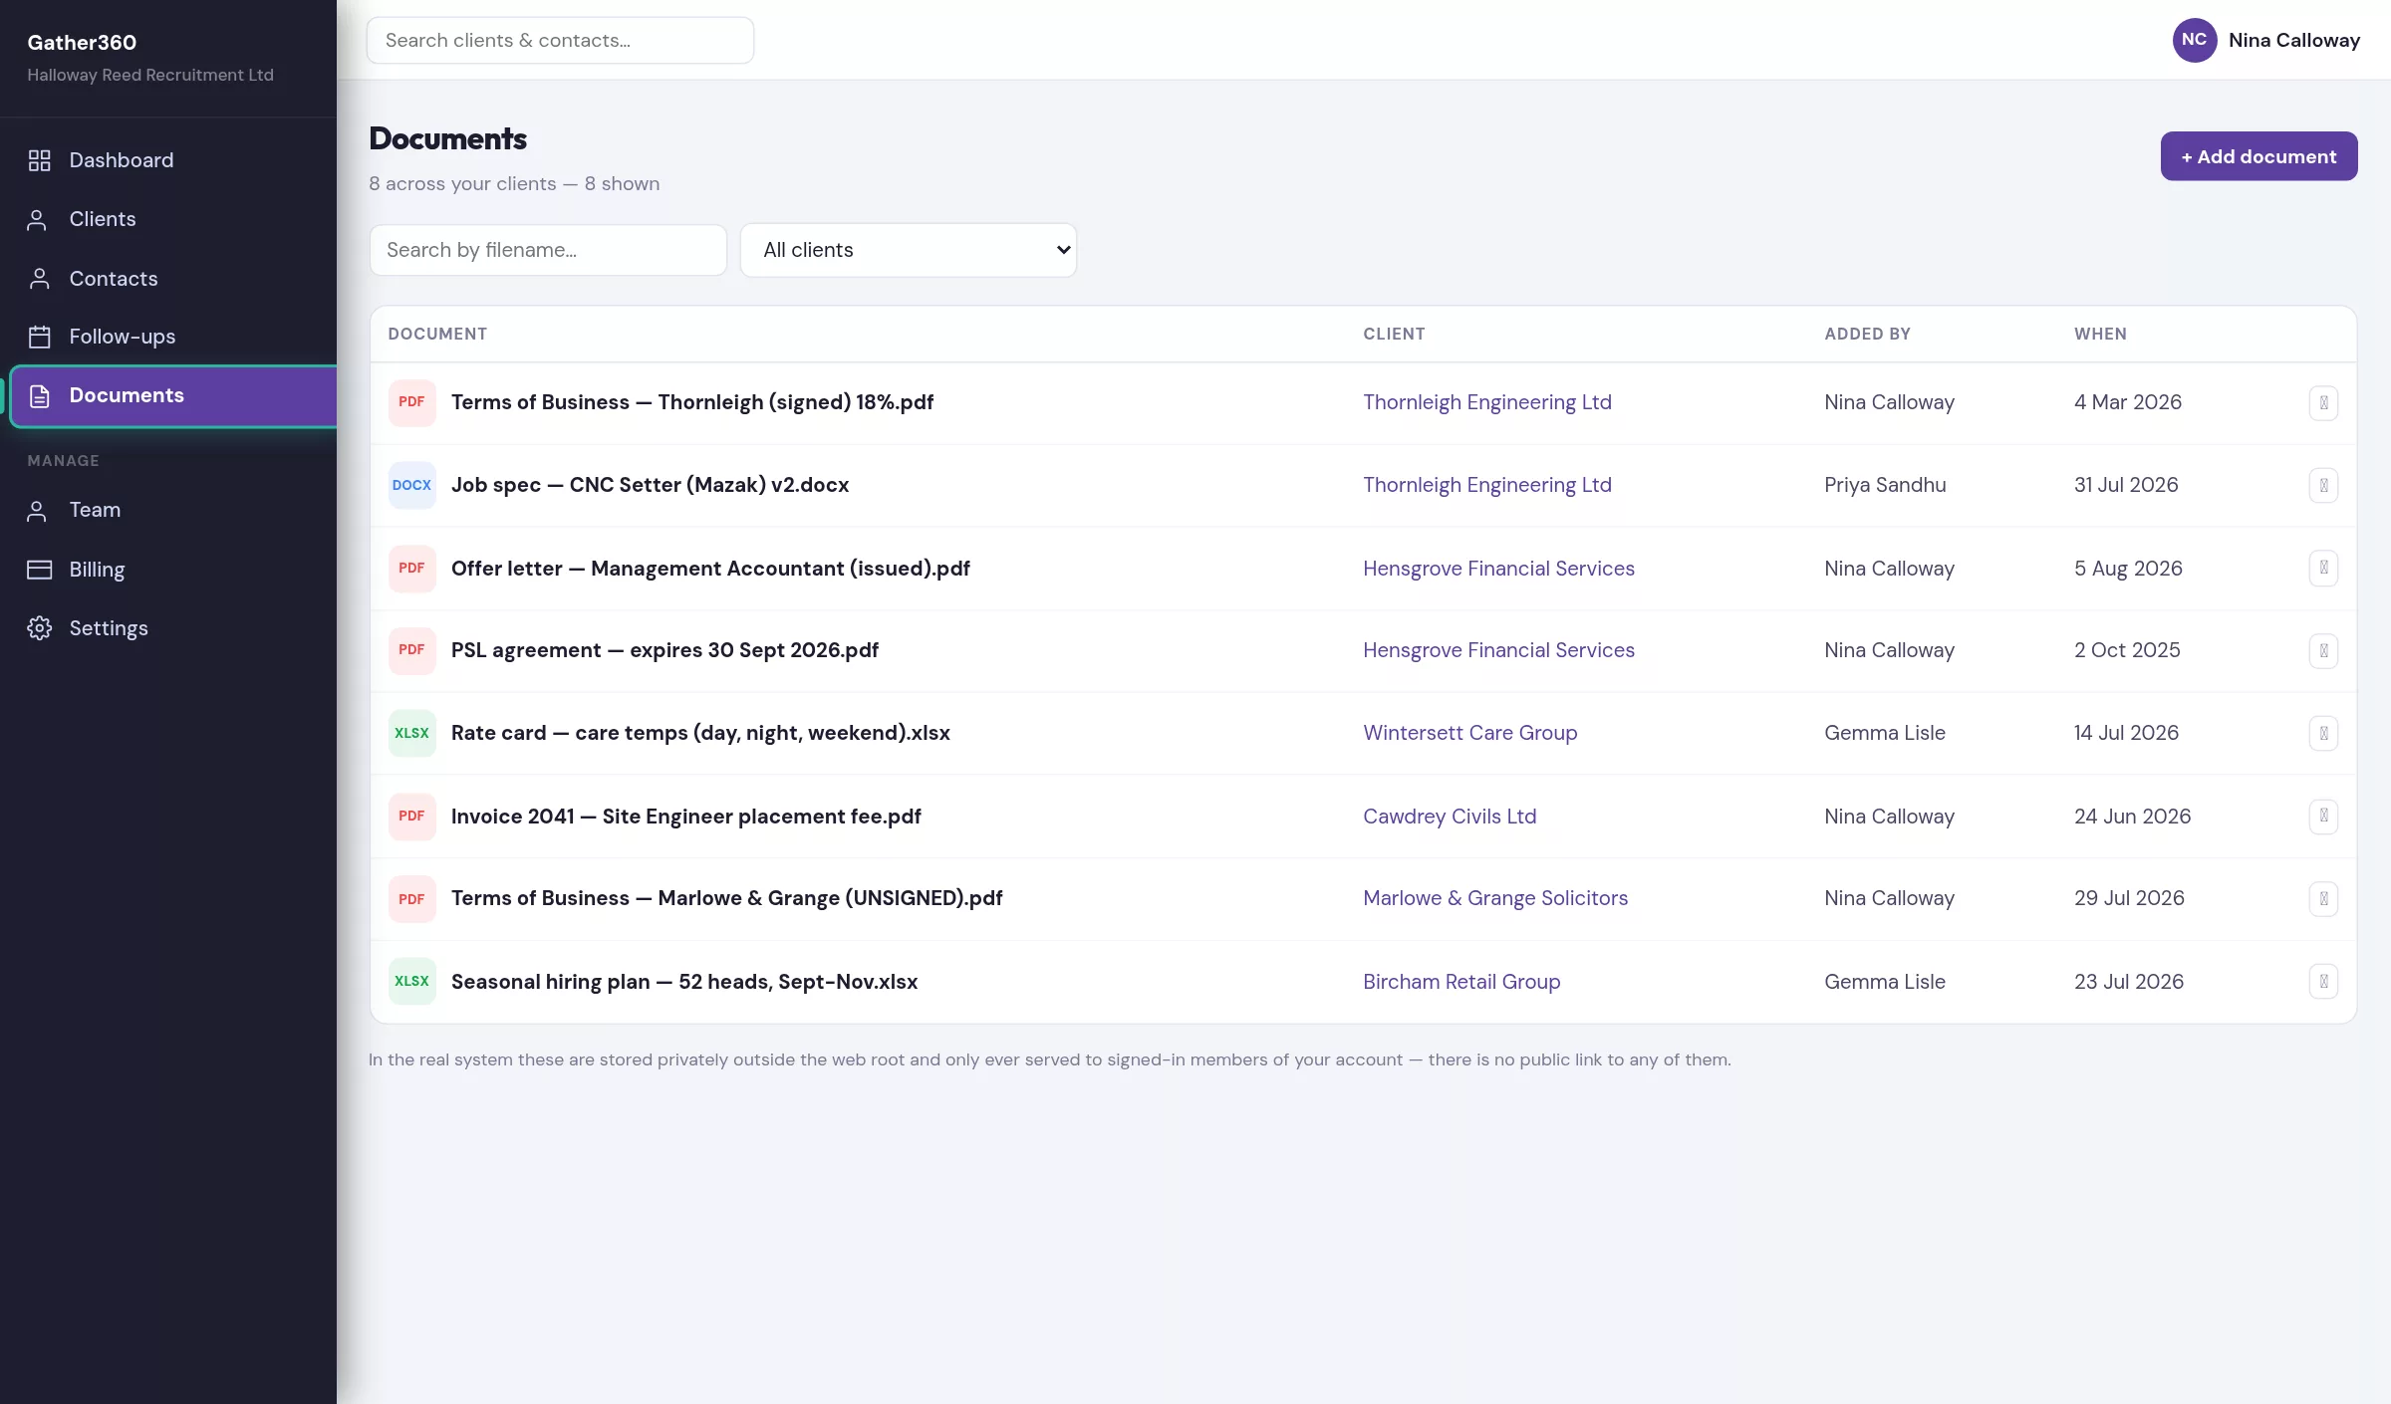Click the CLIENT column header
Viewport: 2391px width, 1404px height.
pyautogui.click(x=1394, y=335)
